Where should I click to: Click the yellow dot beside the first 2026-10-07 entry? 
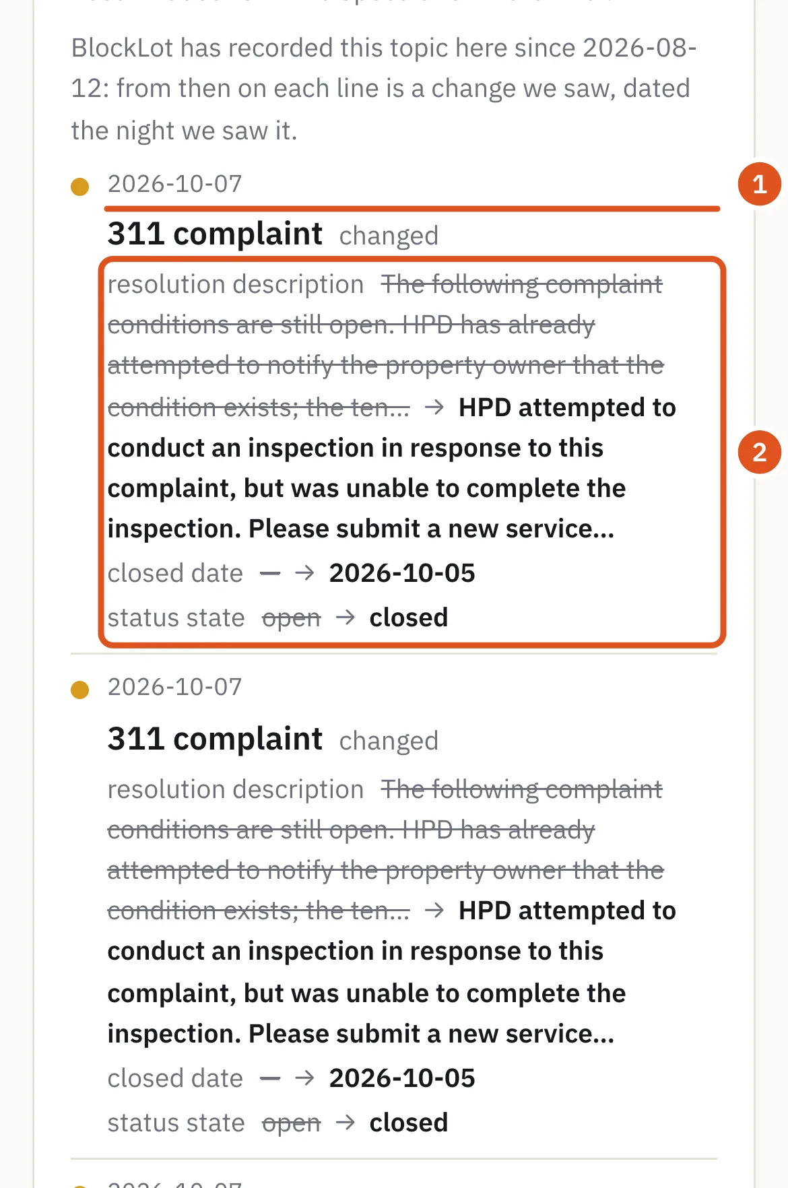[x=80, y=187]
